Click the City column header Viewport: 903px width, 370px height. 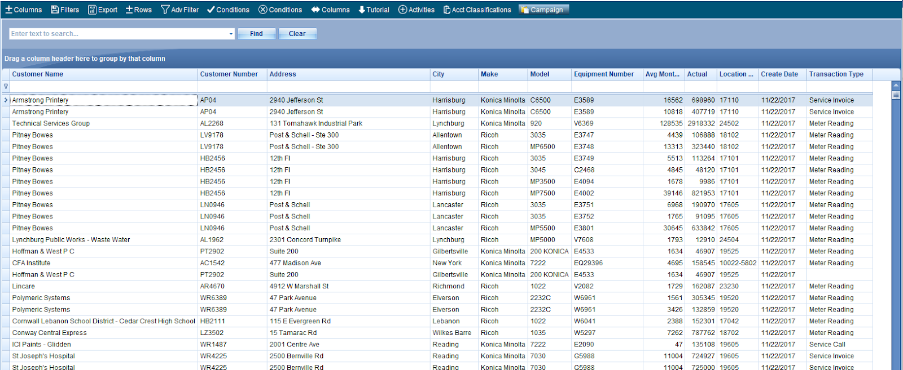(454, 74)
